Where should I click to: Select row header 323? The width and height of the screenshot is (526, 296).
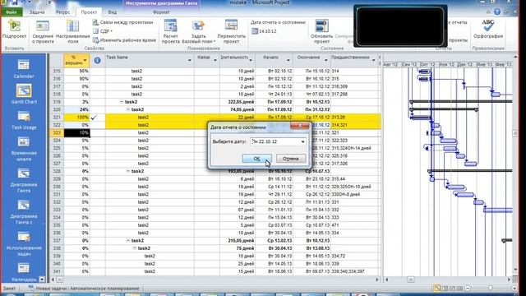[57, 132]
